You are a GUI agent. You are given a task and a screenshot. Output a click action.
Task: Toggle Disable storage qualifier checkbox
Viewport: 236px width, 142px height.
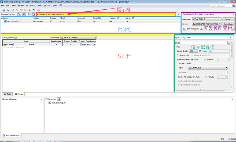pos(179,85)
